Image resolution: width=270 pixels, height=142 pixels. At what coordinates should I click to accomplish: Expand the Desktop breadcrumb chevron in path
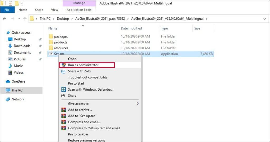[x=72, y=19]
